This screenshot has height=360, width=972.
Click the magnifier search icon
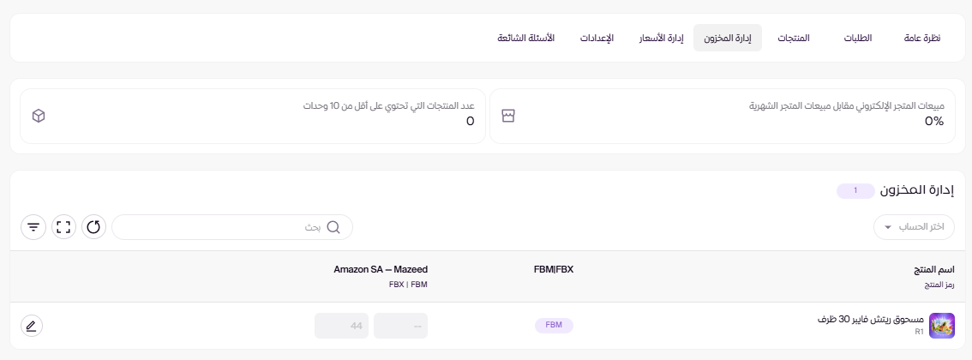point(333,227)
